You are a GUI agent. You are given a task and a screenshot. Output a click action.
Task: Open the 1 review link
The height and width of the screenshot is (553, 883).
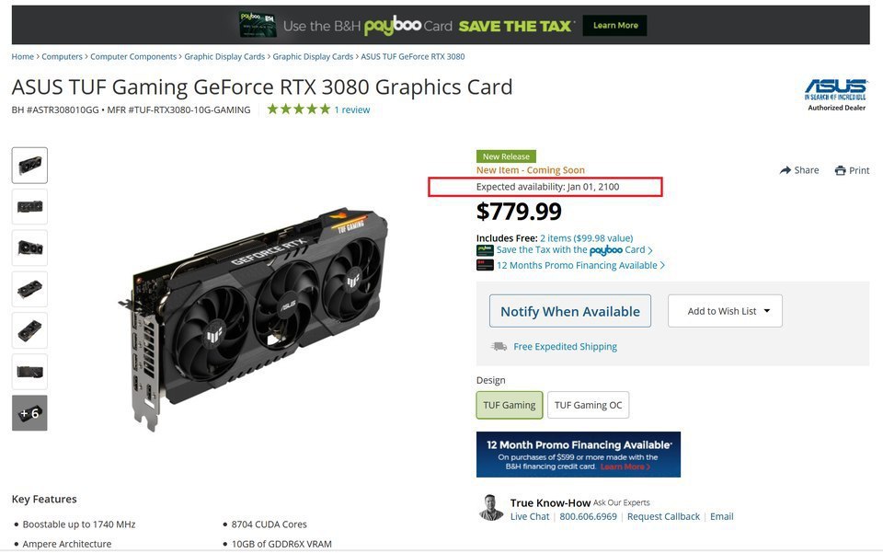tap(352, 109)
